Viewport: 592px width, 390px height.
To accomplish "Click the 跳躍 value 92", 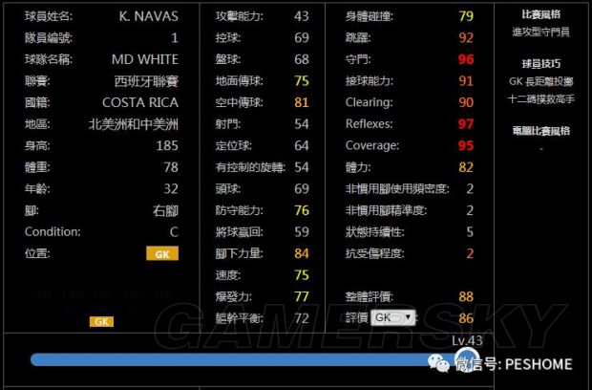I will (466, 38).
